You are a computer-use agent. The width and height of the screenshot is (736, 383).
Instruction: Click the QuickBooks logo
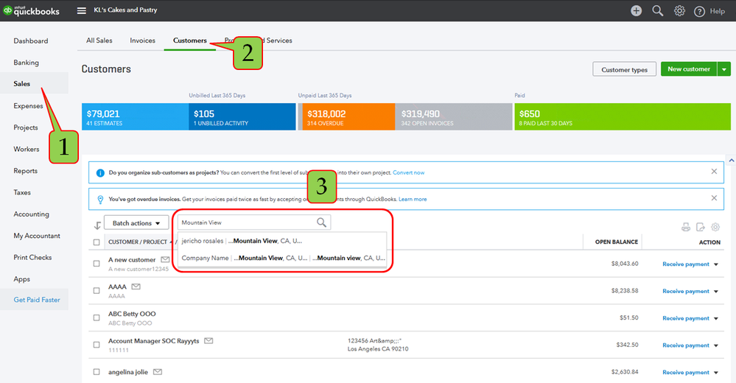pos(32,10)
